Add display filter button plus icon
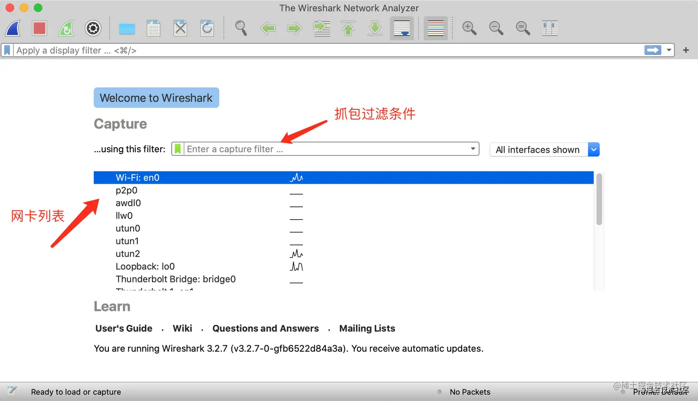698x401 pixels. (686, 50)
